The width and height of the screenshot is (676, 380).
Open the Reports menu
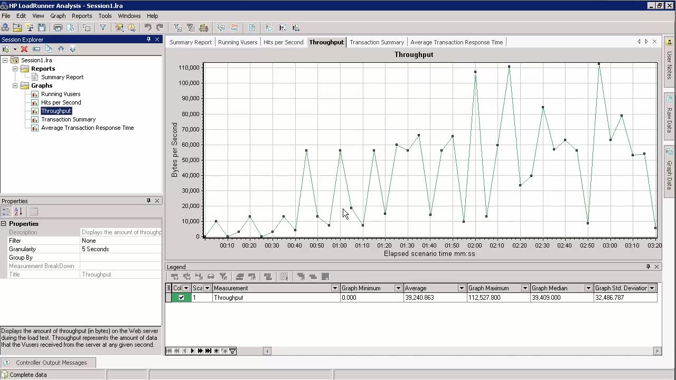pyautogui.click(x=82, y=16)
